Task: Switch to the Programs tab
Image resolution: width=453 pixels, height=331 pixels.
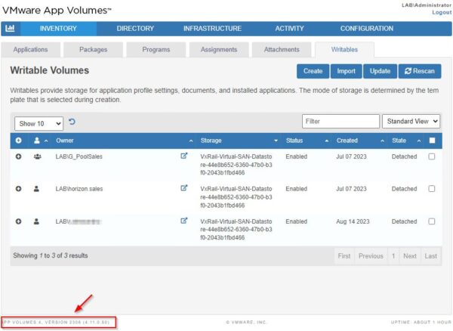Action: click(x=156, y=50)
